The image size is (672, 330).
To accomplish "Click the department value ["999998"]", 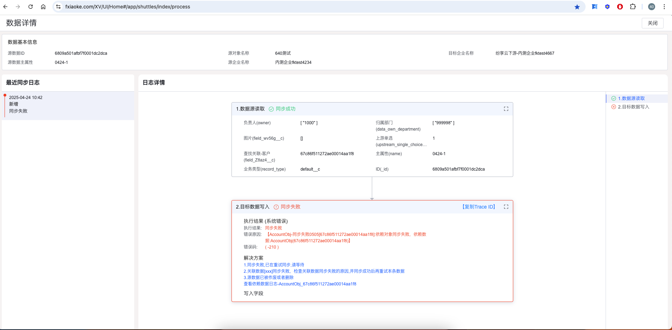I will pyautogui.click(x=443, y=123).
